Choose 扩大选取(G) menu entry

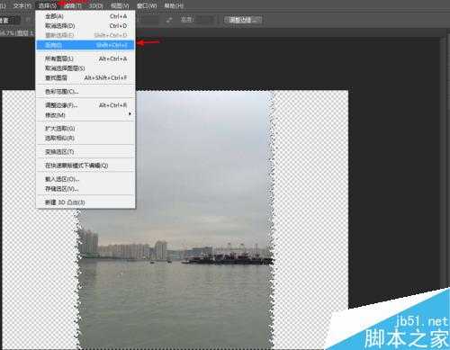(x=85, y=129)
